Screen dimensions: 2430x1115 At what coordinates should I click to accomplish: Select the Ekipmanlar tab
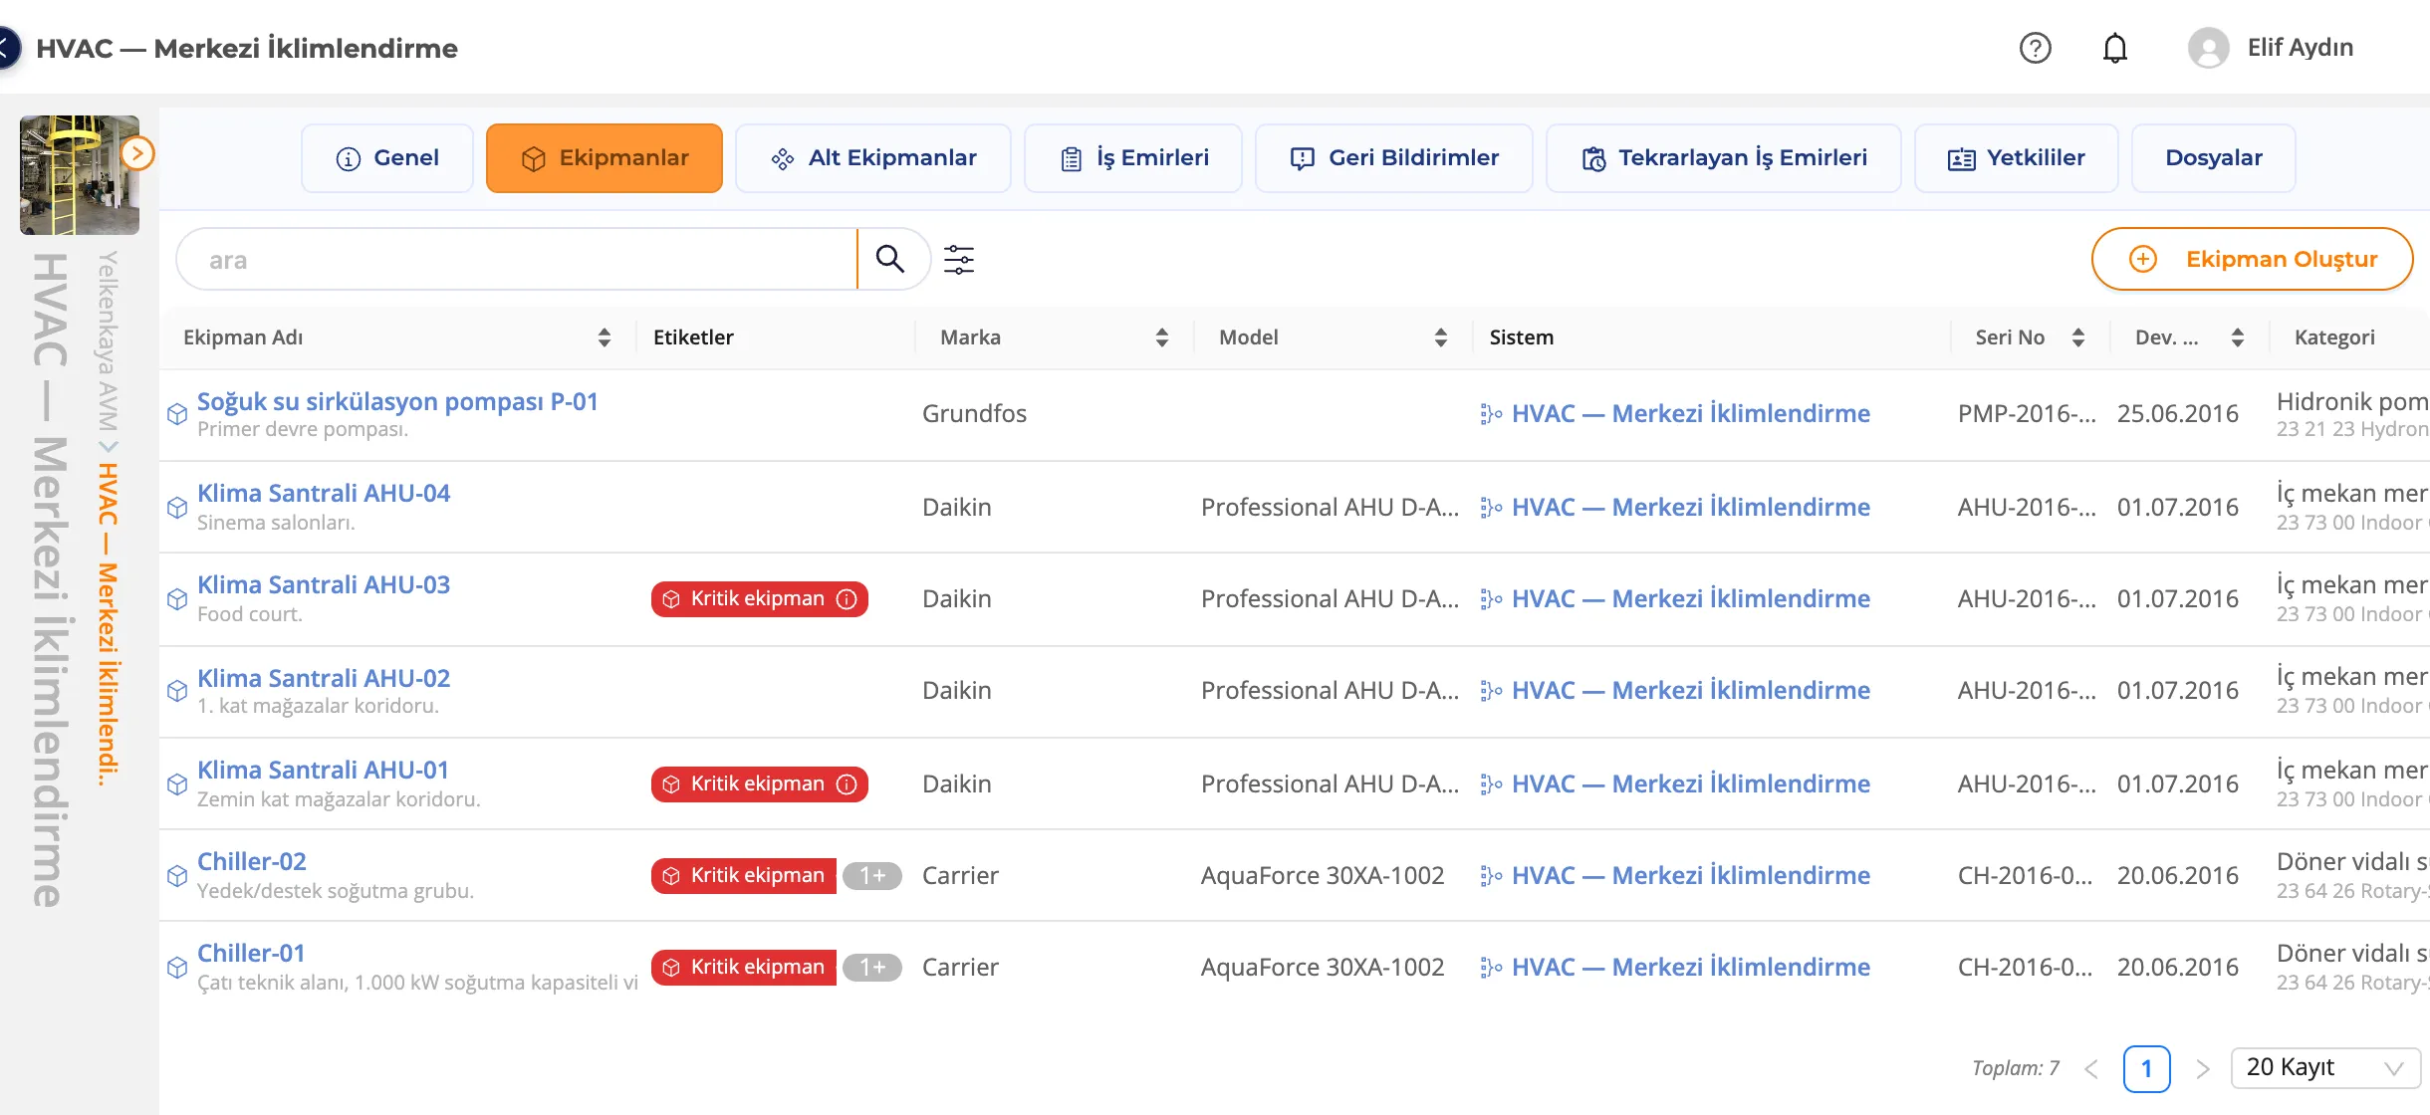tap(605, 158)
